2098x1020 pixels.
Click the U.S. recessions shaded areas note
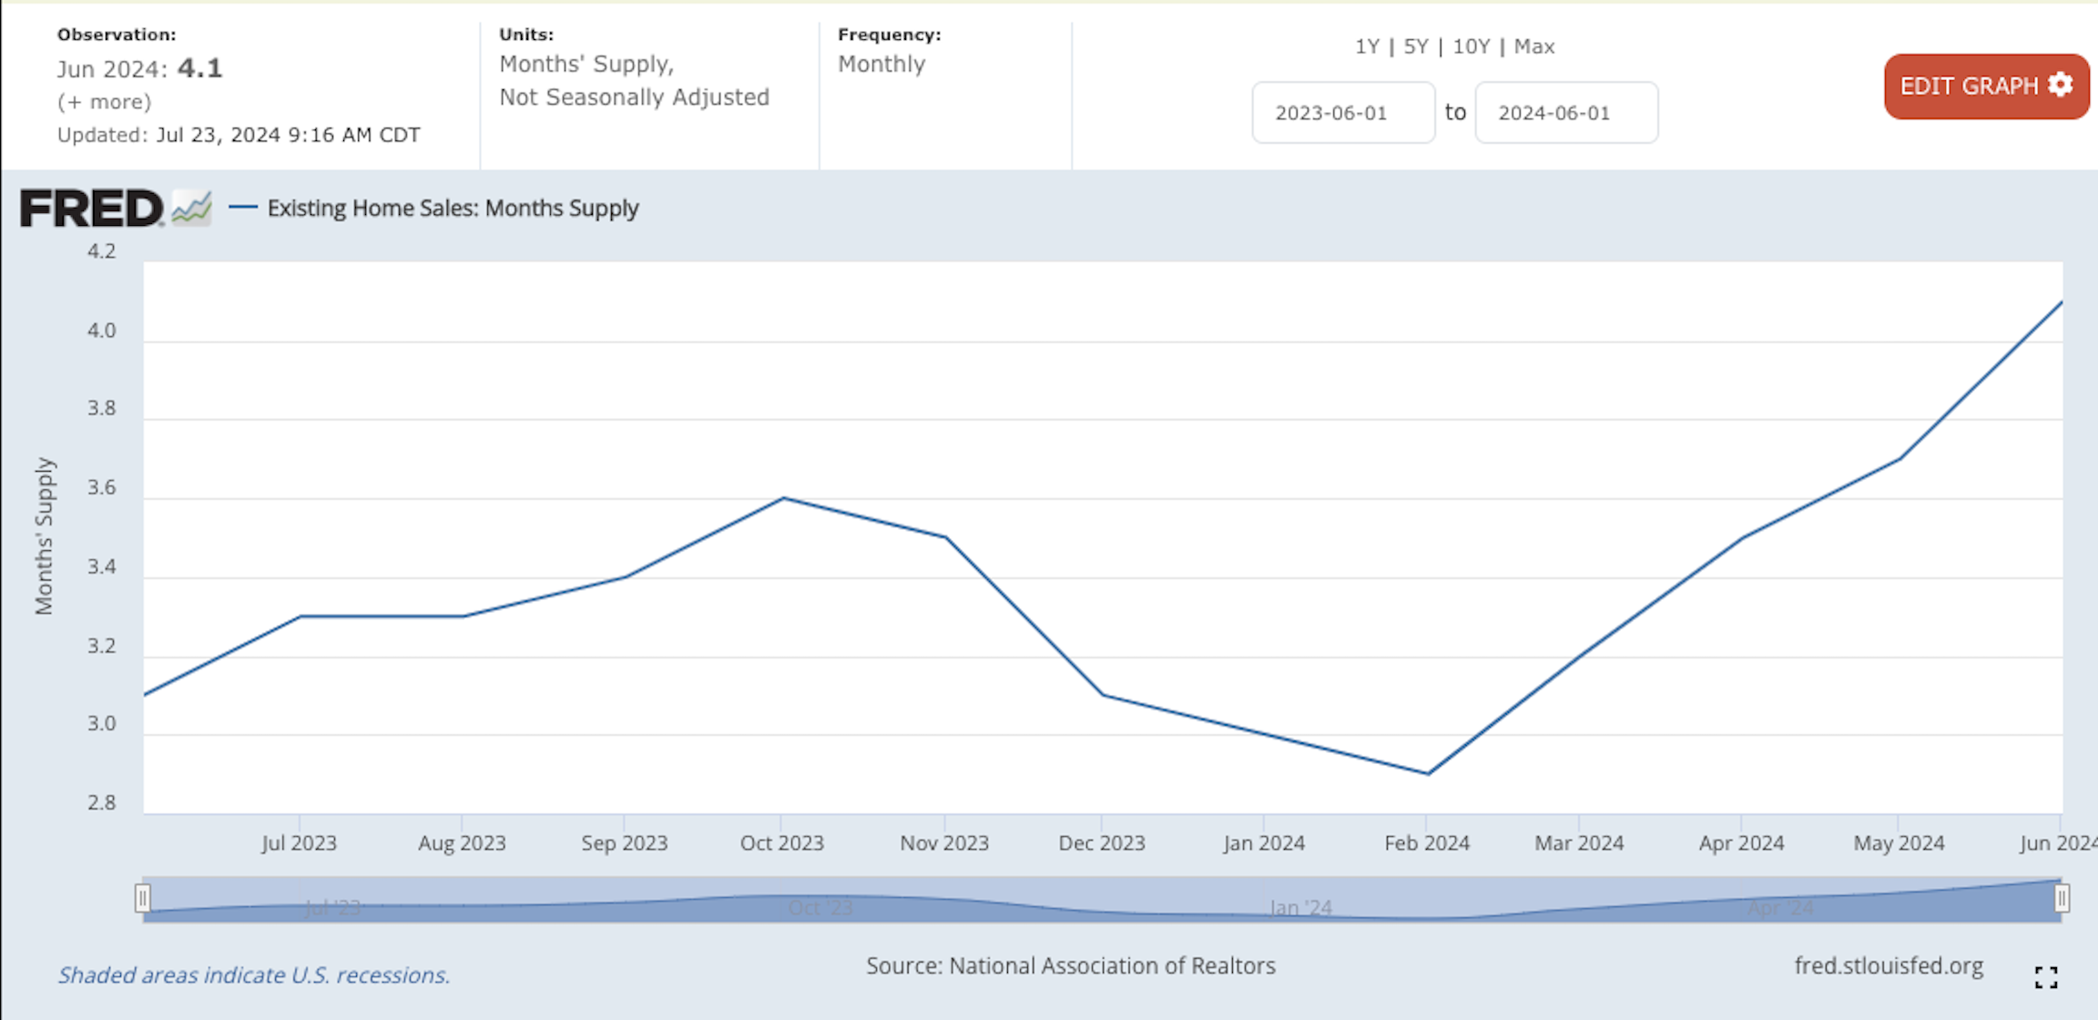pyautogui.click(x=254, y=975)
